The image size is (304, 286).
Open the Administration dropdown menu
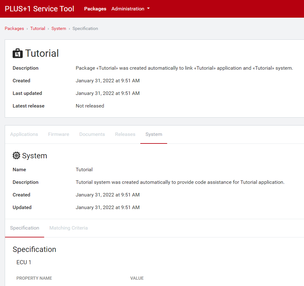click(x=128, y=9)
